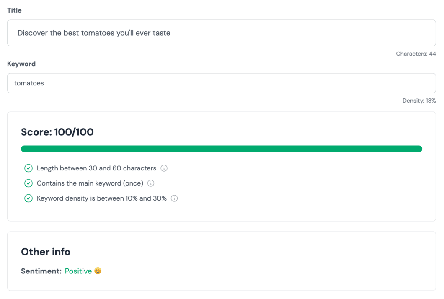
Task: Click the Other info heading
Action: pyautogui.click(x=46, y=252)
